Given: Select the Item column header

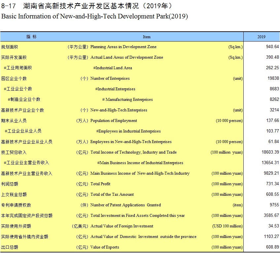Looking at the screenshot, I should [147, 37].
